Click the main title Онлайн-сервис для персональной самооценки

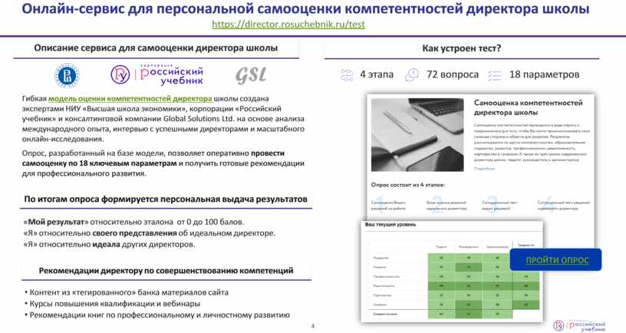click(305, 8)
